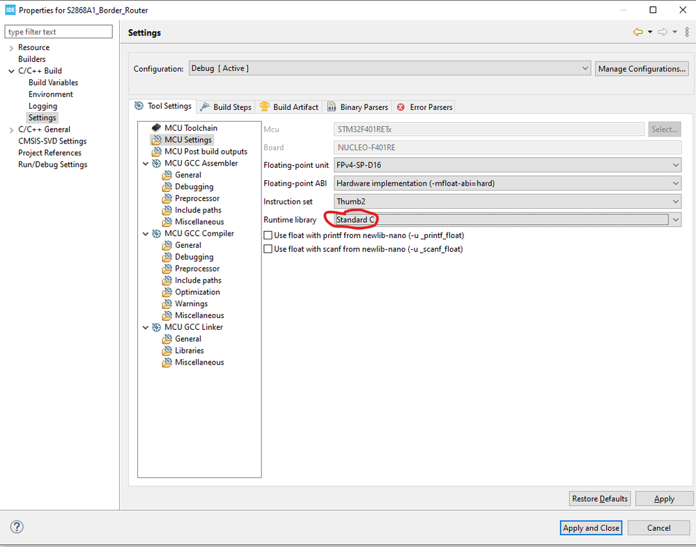
Task: Open the three-dot view menu icon
Action: click(687, 32)
